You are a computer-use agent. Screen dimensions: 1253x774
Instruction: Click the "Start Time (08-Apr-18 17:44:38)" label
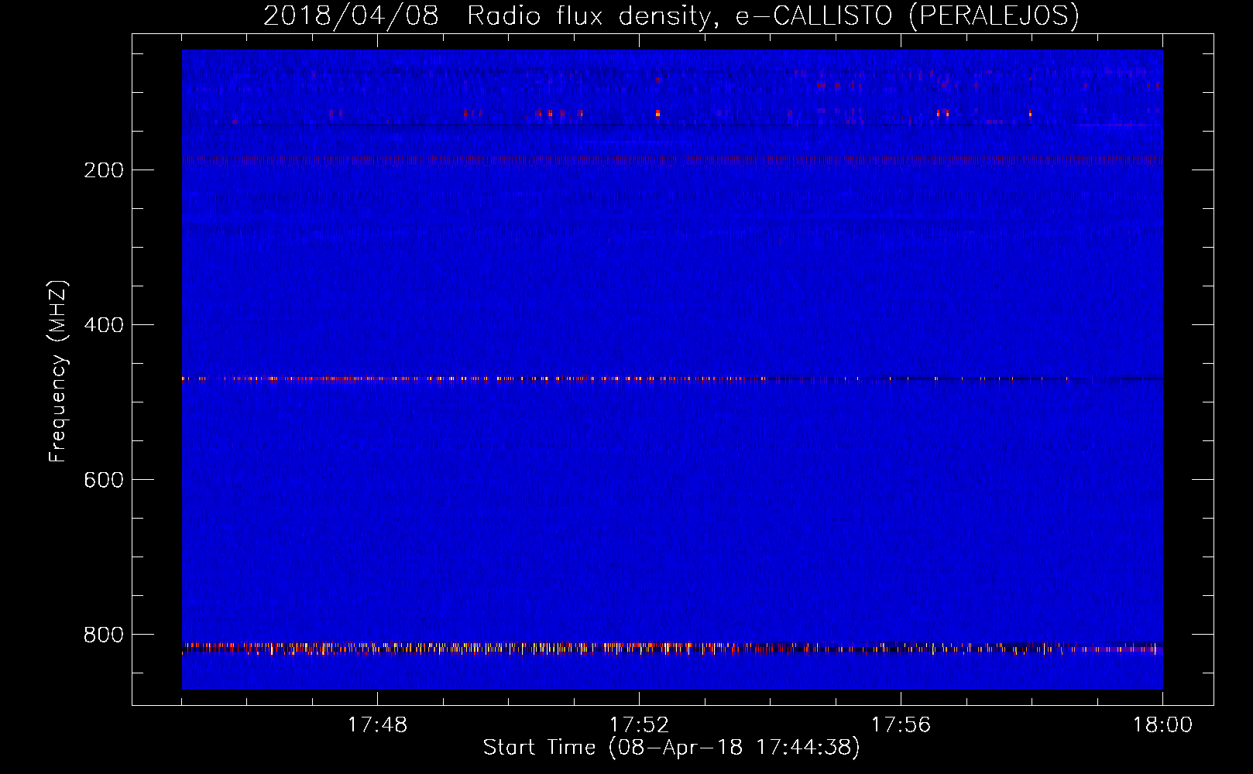(x=671, y=747)
